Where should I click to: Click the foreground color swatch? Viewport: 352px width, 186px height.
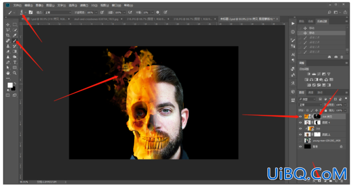click(x=10, y=85)
